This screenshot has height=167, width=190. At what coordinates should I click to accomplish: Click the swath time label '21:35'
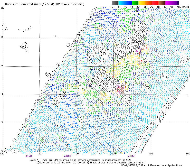pyautogui.click(x=29, y=156)
